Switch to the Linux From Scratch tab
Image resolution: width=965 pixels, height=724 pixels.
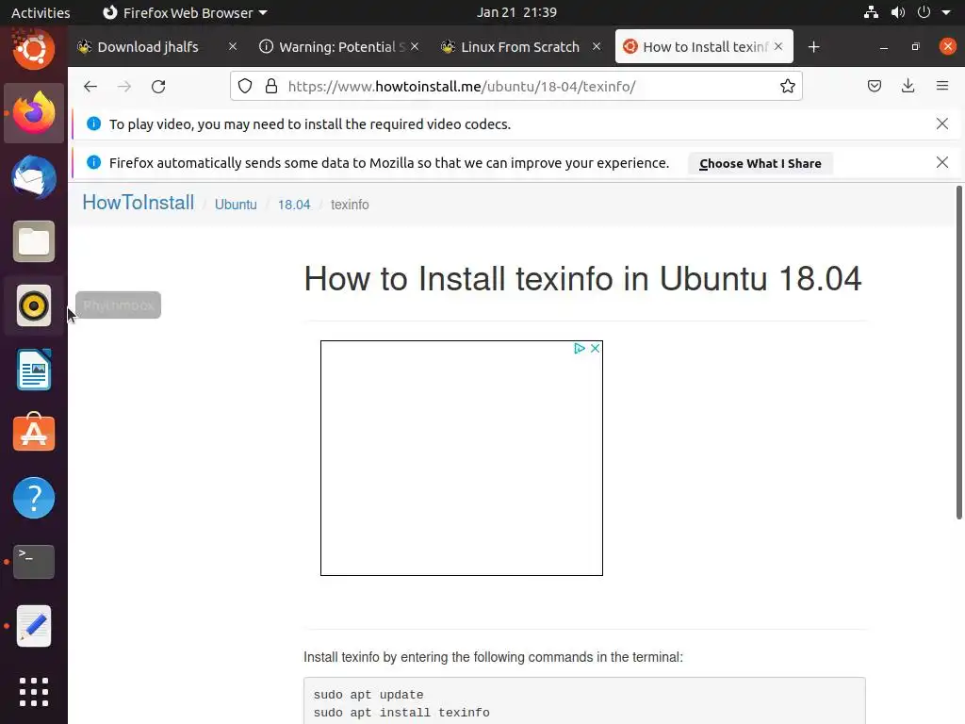pyautogui.click(x=520, y=47)
